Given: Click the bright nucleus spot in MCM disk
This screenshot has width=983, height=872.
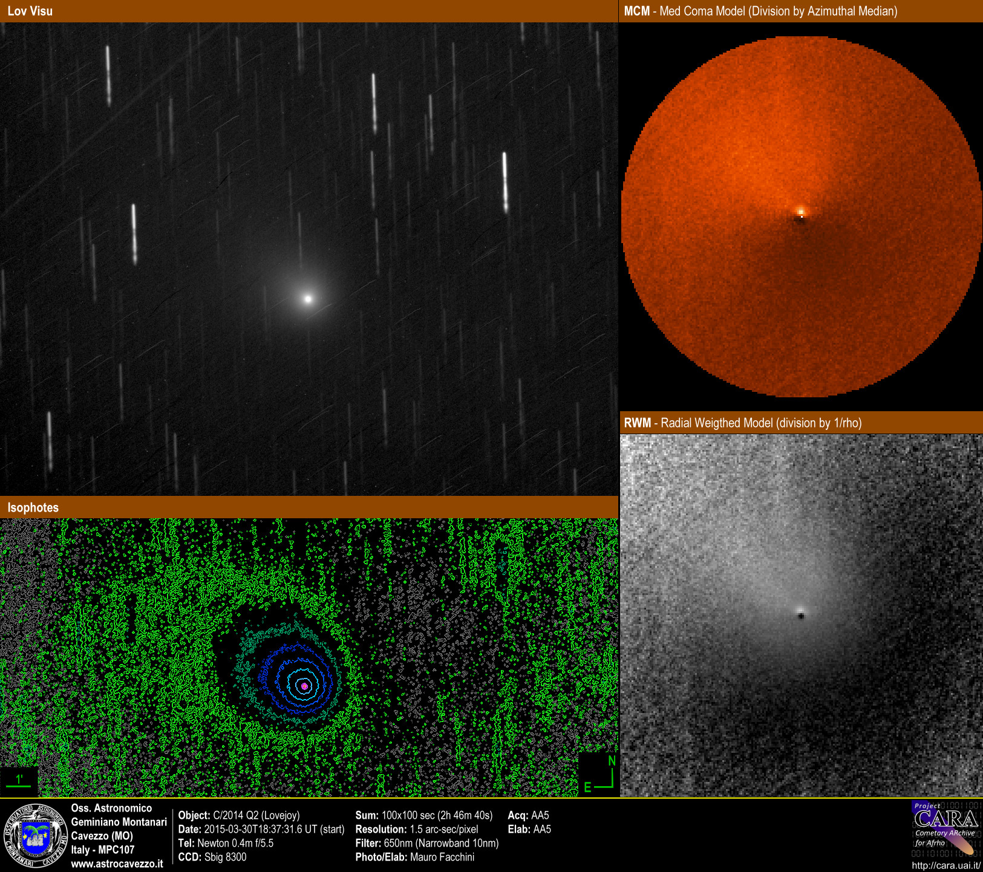Looking at the screenshot, I should [x=801, y=211].
